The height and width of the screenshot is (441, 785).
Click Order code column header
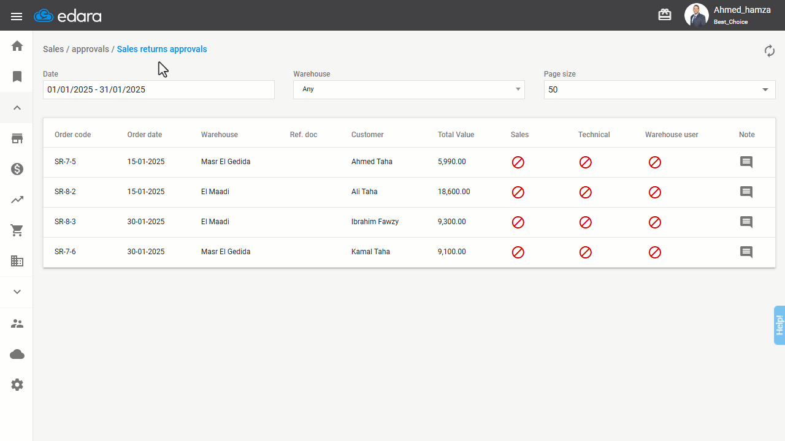tap(72, 135)
